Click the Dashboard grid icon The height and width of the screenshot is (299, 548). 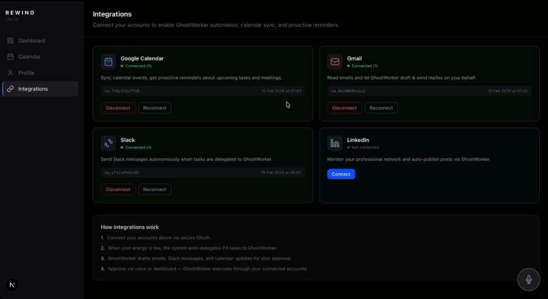10,41
